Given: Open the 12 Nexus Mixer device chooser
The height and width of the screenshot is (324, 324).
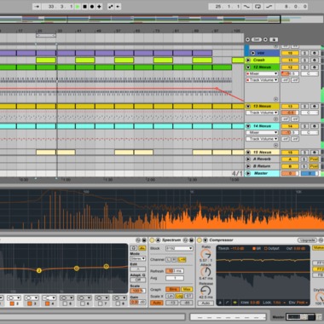Looking at the screenshot, I should [262, 74].
